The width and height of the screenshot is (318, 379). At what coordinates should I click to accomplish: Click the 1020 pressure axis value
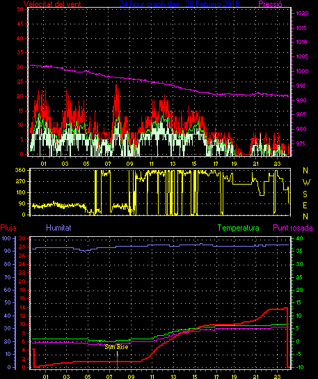click(302, 13)
